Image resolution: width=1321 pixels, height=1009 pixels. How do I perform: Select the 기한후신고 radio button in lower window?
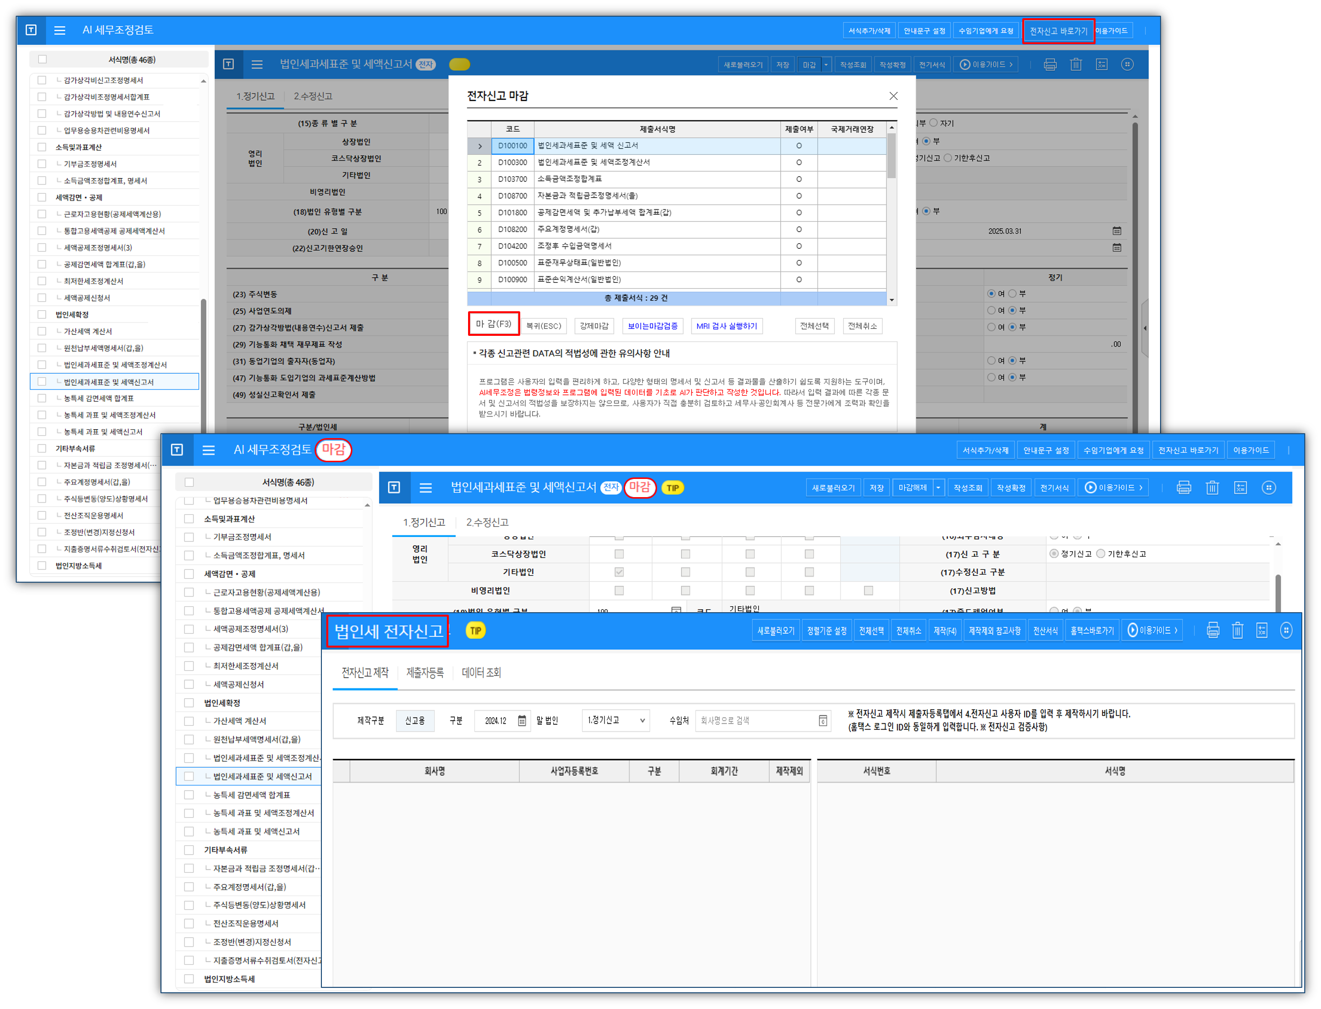pos(1101,554)
